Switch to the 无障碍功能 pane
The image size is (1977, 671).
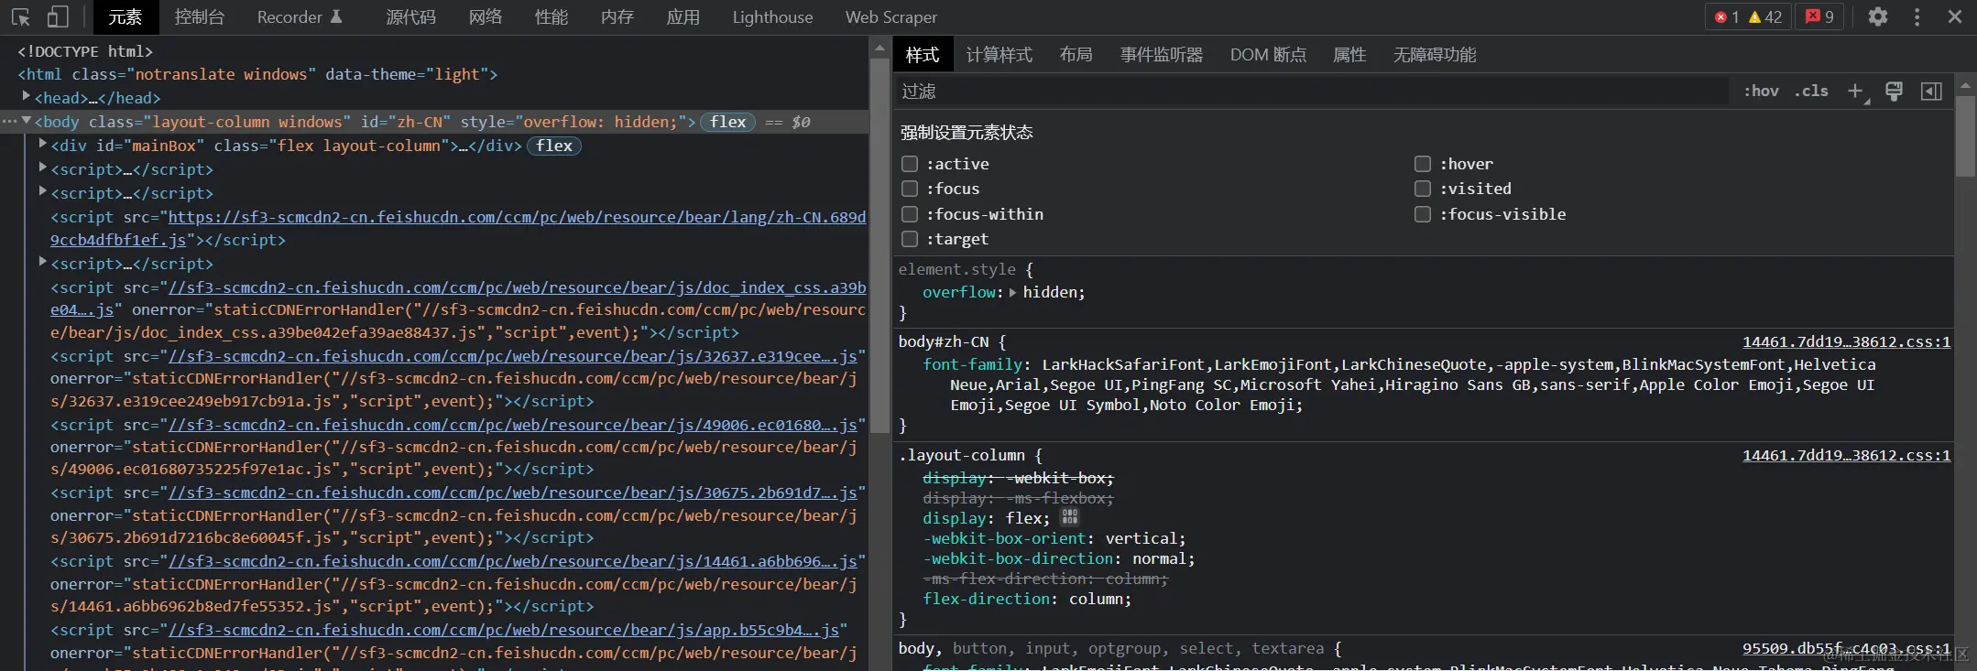pyautogui.click(x=1435, y=55)
